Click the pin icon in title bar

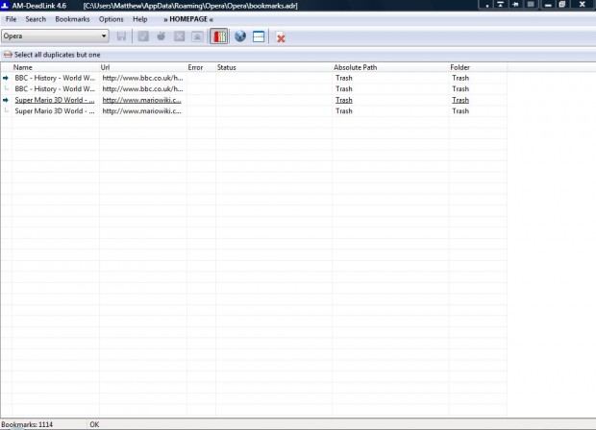(515, 4)
